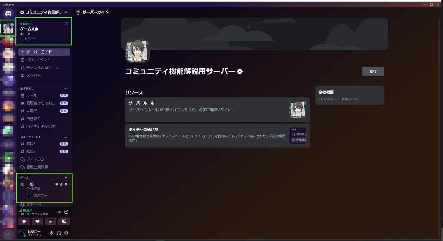Image resolution: width=443 pixels, height=241 pixels.
Task: Open チャンネル&ロール browser
Action: tap(44, 68)
